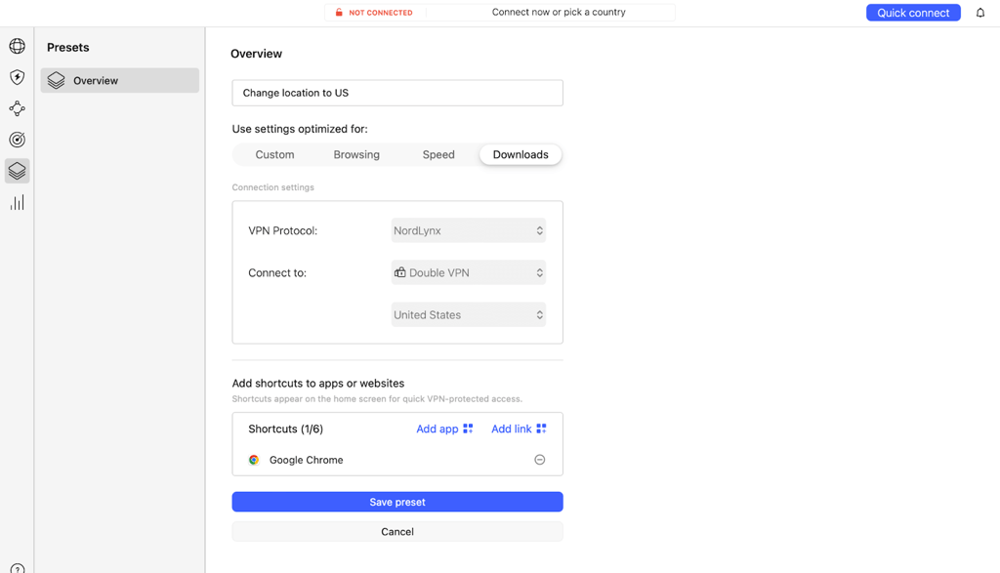
Task: Click 'Connect now or pick a country' bar
Action: [x=558, y=12]
